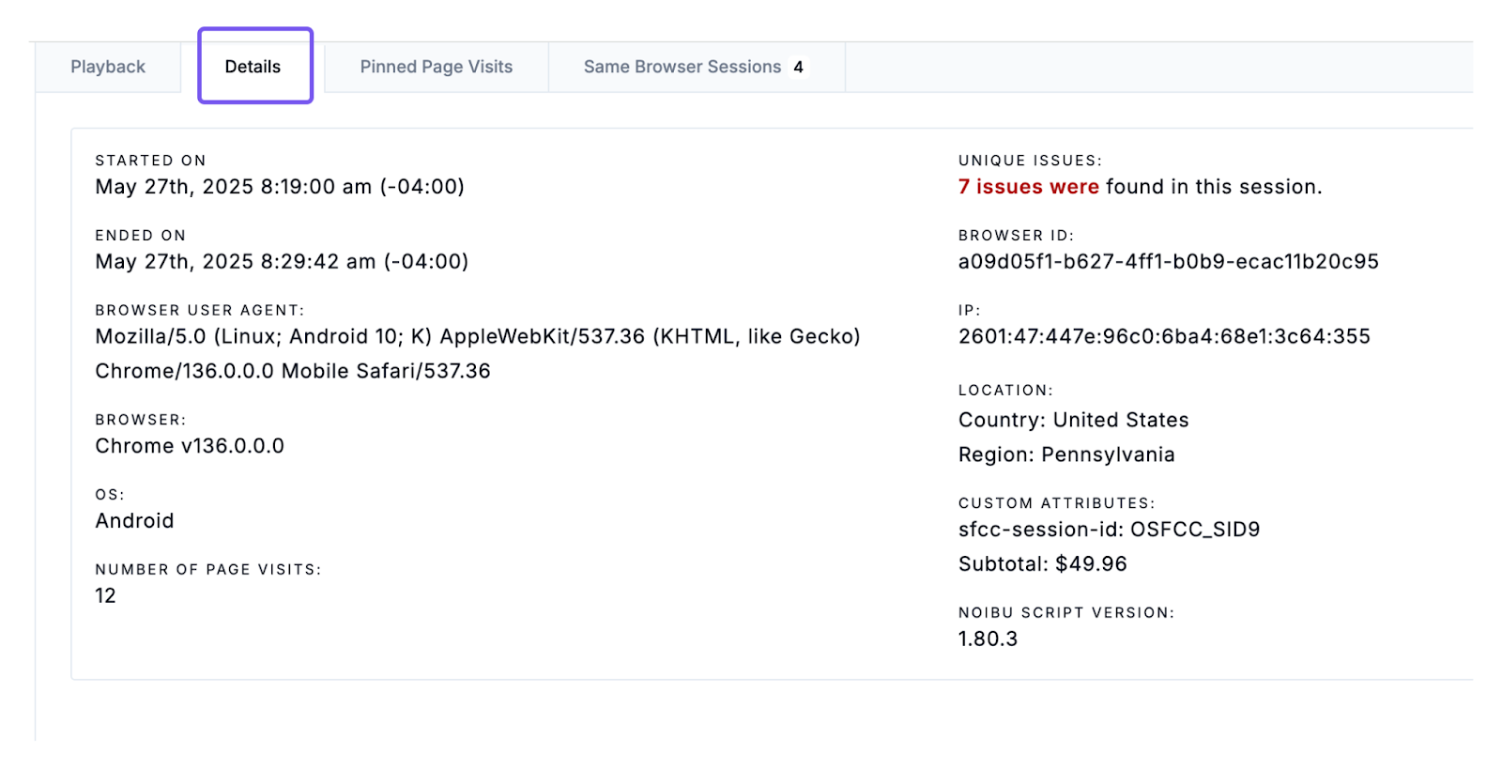
Task: Select the Details tab
Action: 253,67
